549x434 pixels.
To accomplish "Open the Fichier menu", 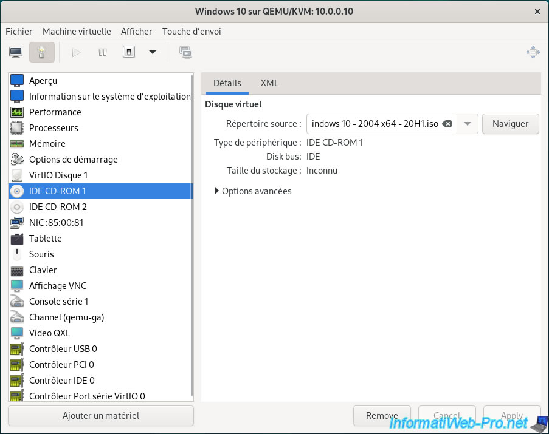I will 19,32.
